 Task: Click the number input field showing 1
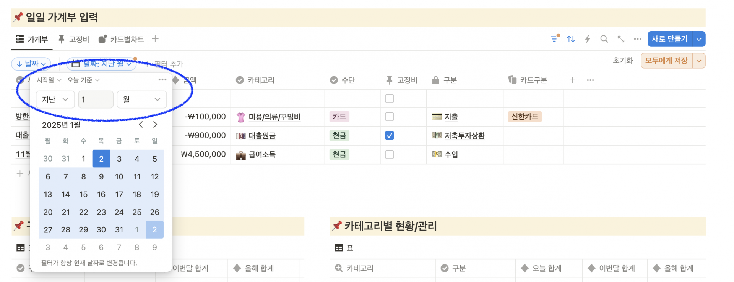(96, 99)
